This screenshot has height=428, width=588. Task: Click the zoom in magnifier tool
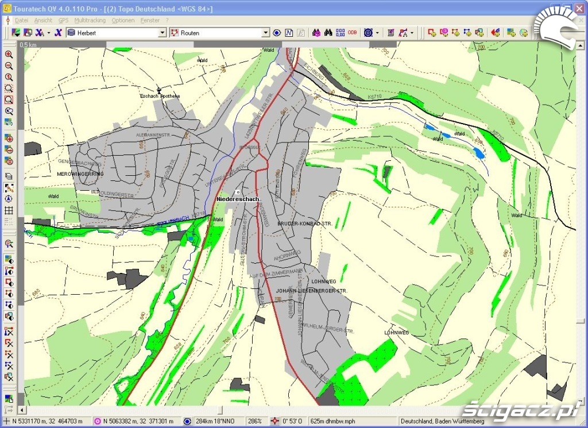click(9, 55)
